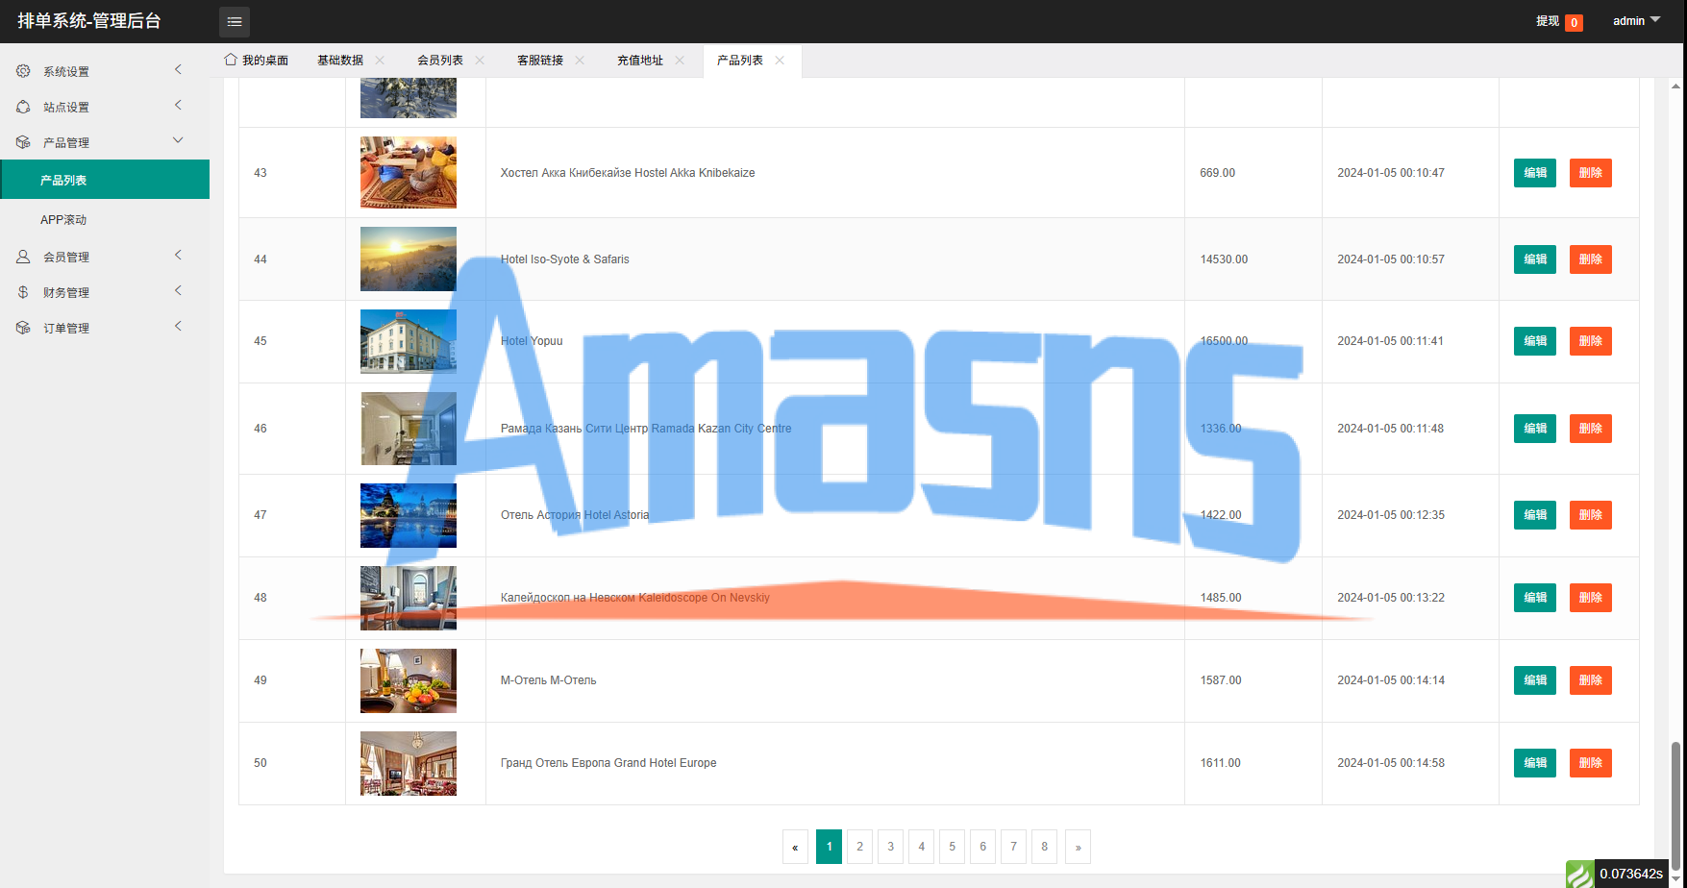The image size is (1687, 888).
Task: Toggle the sidebar hamburger menu icon
Action: pos(234,21)
